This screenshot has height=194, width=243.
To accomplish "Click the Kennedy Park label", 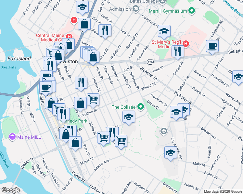I will [74, 121].
